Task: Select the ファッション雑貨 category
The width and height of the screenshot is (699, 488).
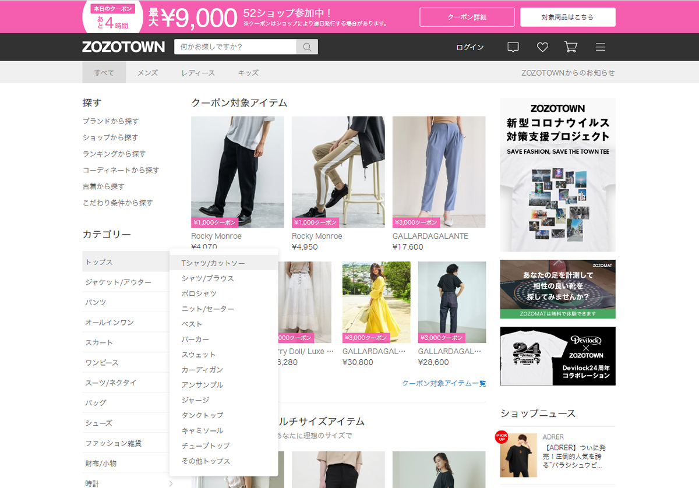Action: (126, 443)
